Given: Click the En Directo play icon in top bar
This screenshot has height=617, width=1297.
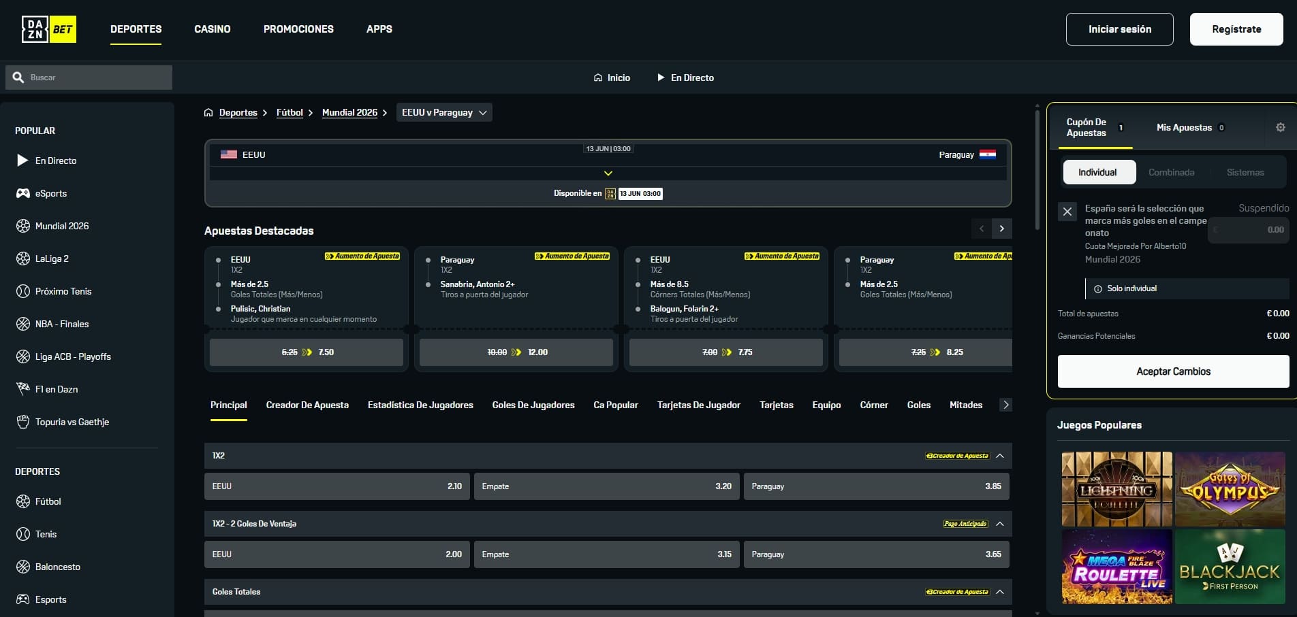Looking at the screenshot, I should coord(661,78).
